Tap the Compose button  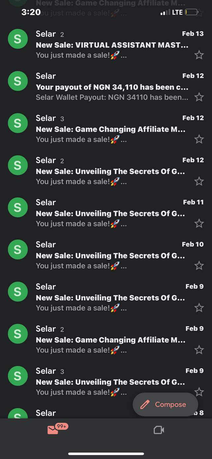coord(165,404)
